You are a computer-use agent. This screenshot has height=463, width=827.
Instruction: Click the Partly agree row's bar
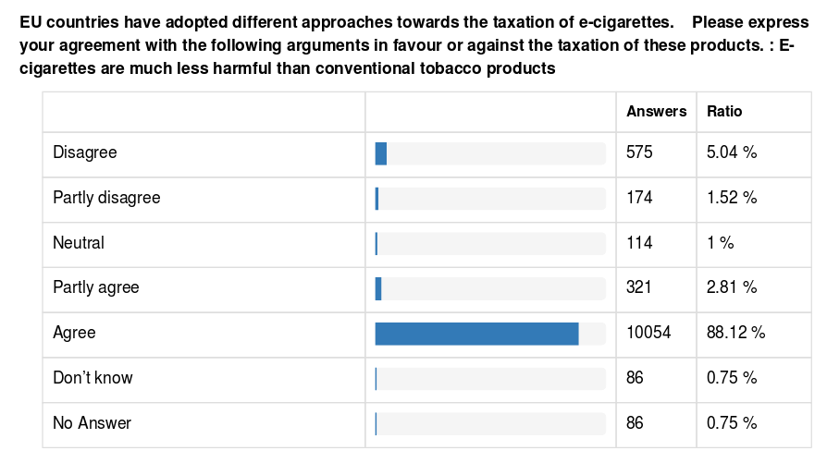tap(378, 288)
